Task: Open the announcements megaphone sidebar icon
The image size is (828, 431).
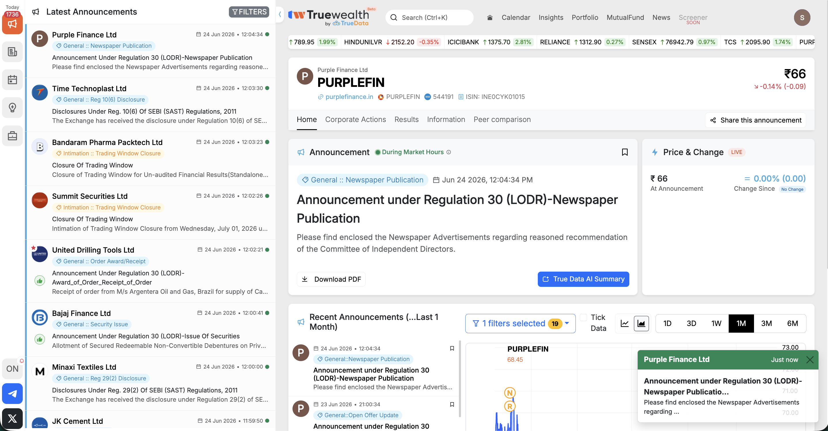Action: [12, 24]
